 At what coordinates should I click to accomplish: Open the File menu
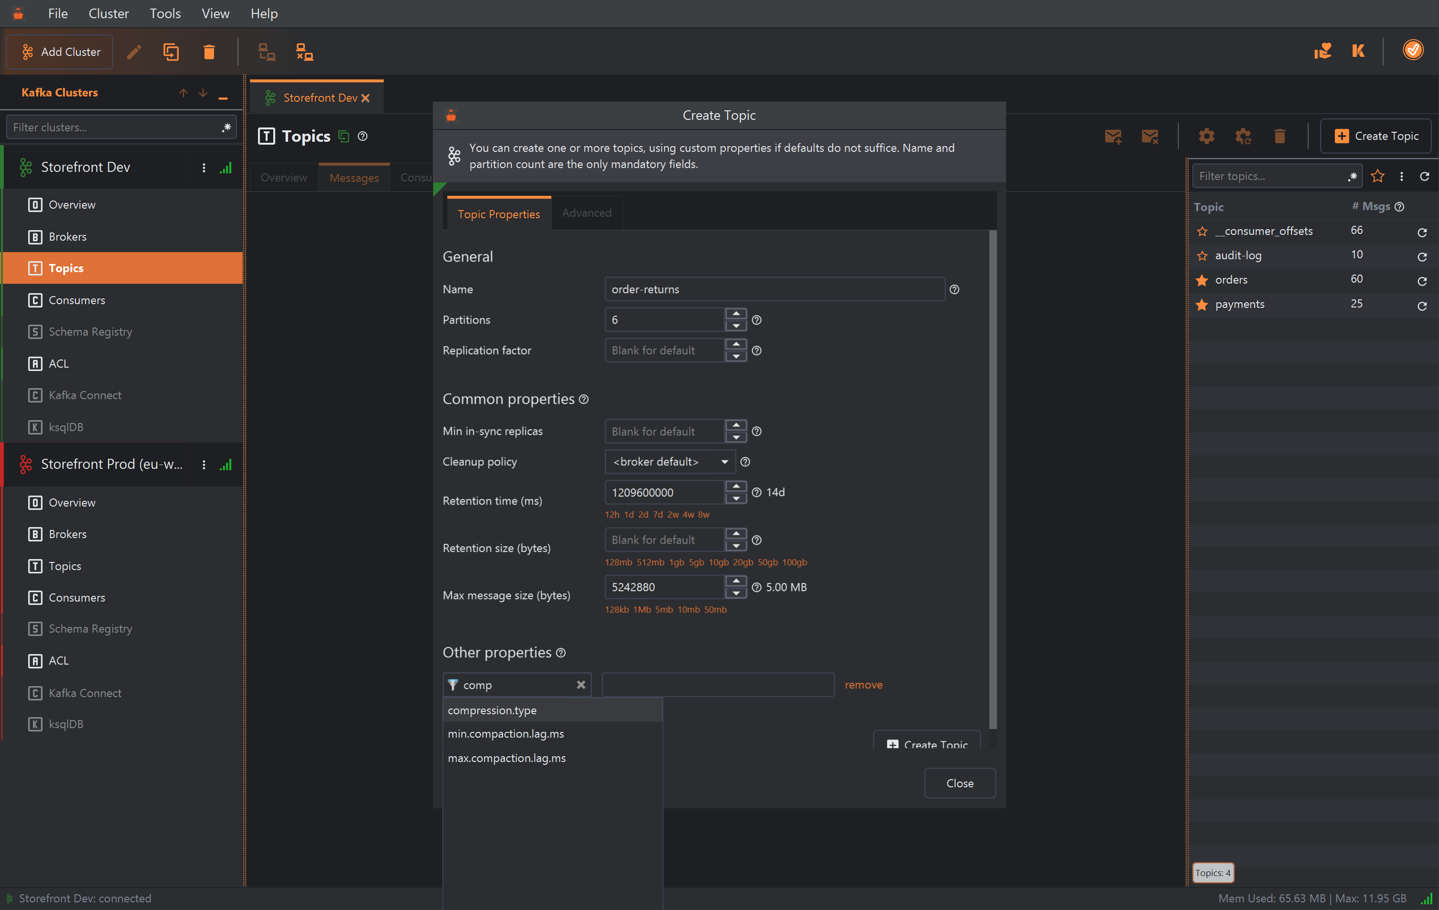[58, 13]
